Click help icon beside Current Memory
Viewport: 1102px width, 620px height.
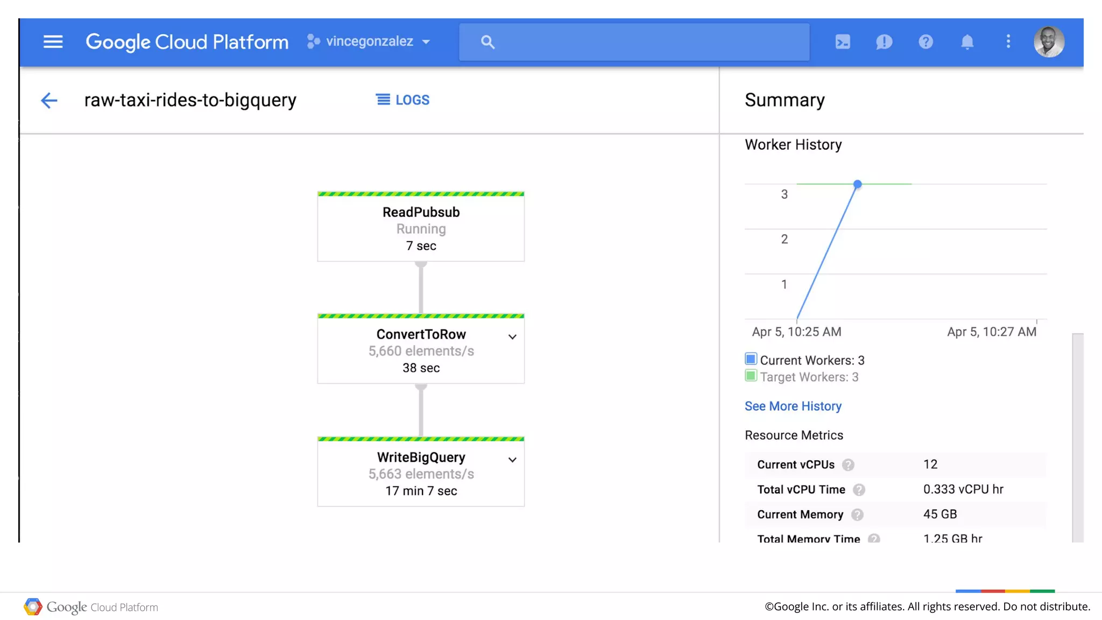click(857, 515)
